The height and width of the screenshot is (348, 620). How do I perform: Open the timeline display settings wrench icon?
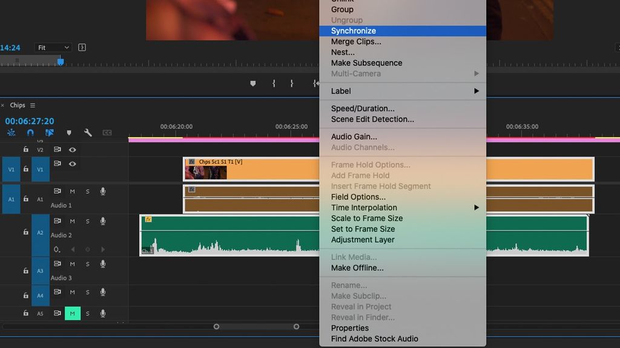[x=87, y=132]
